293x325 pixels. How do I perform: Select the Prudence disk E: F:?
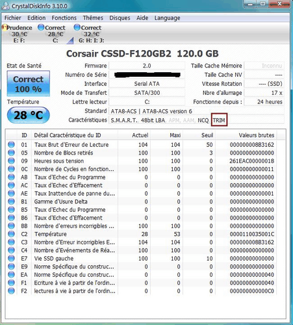[18, 34]
